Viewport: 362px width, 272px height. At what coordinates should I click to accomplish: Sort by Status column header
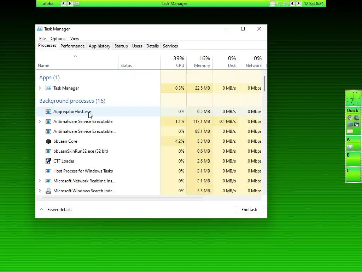point(139,62)
